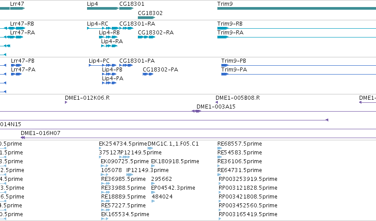Click the 105078 EST label
The width and height of the screenshot is (376, 221).
tap(111, 170)
